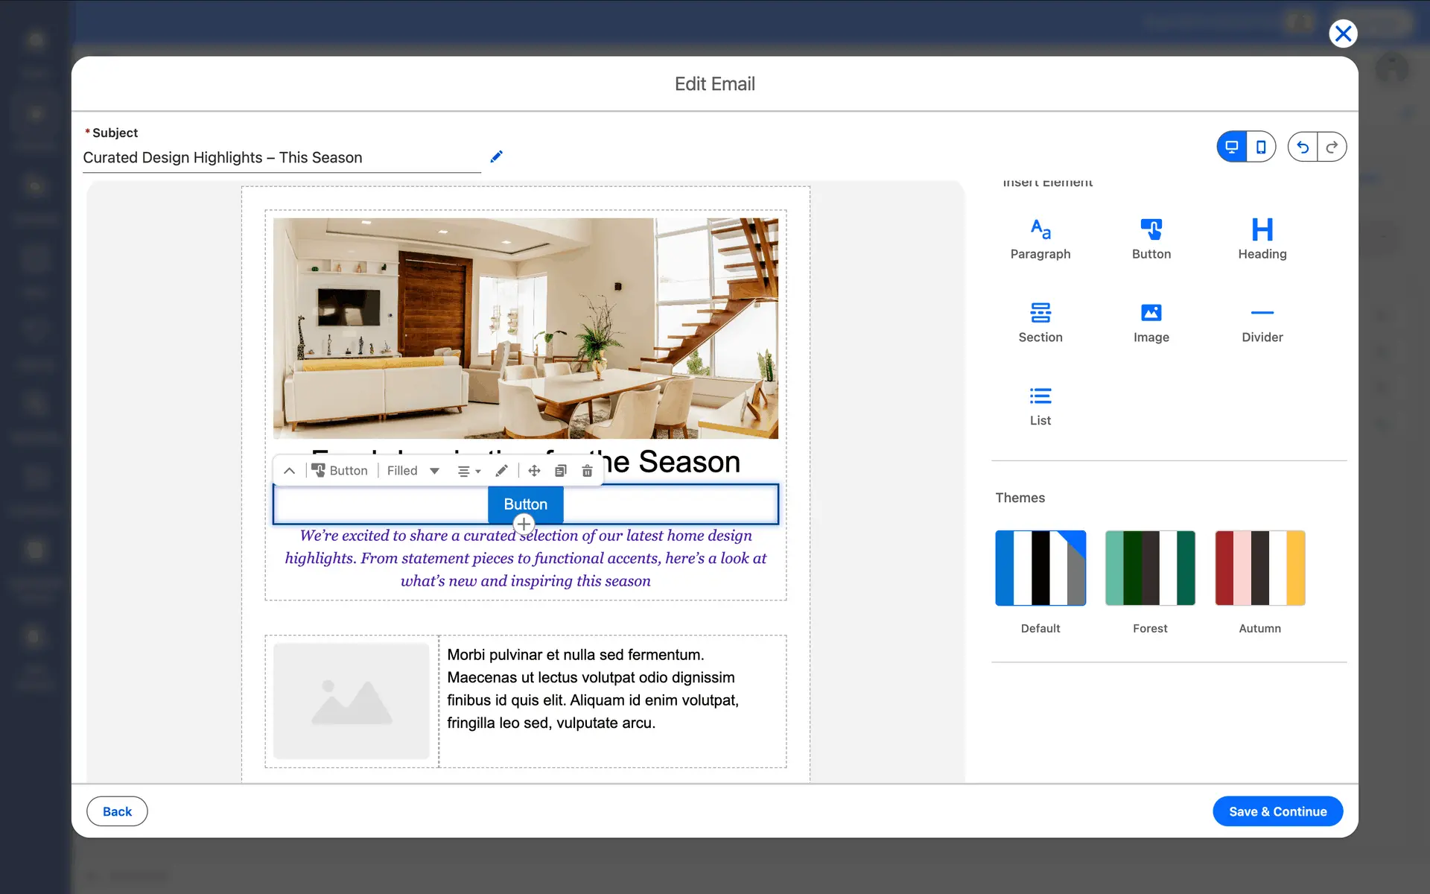Click Save & Continue

[1277, 811]
